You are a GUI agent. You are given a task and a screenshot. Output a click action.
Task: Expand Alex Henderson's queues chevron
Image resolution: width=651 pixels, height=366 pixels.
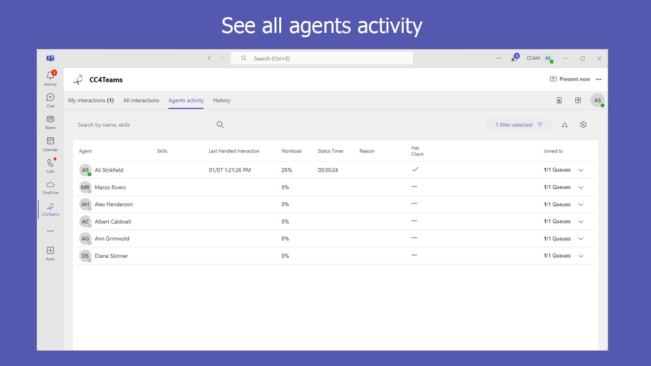click(x=580, y=204)
